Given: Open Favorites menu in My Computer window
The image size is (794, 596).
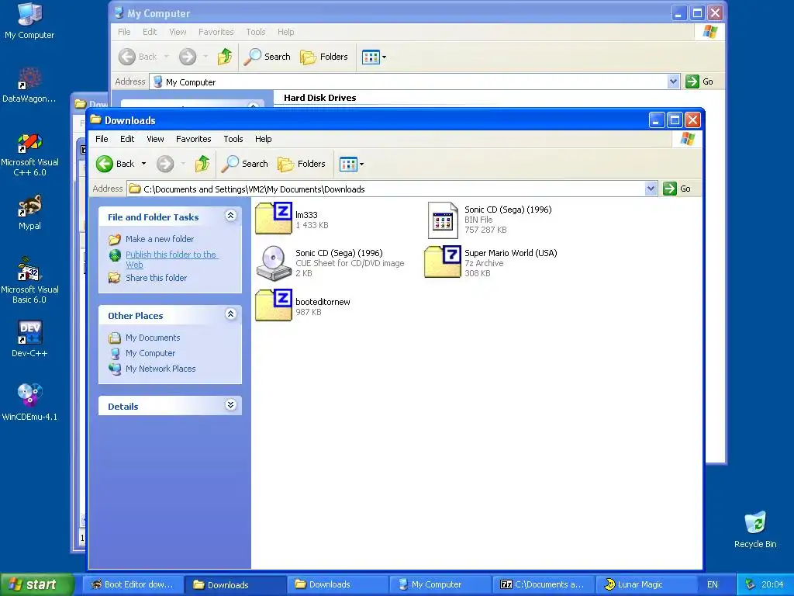Looking at the screenshot, I should point(216,32).
